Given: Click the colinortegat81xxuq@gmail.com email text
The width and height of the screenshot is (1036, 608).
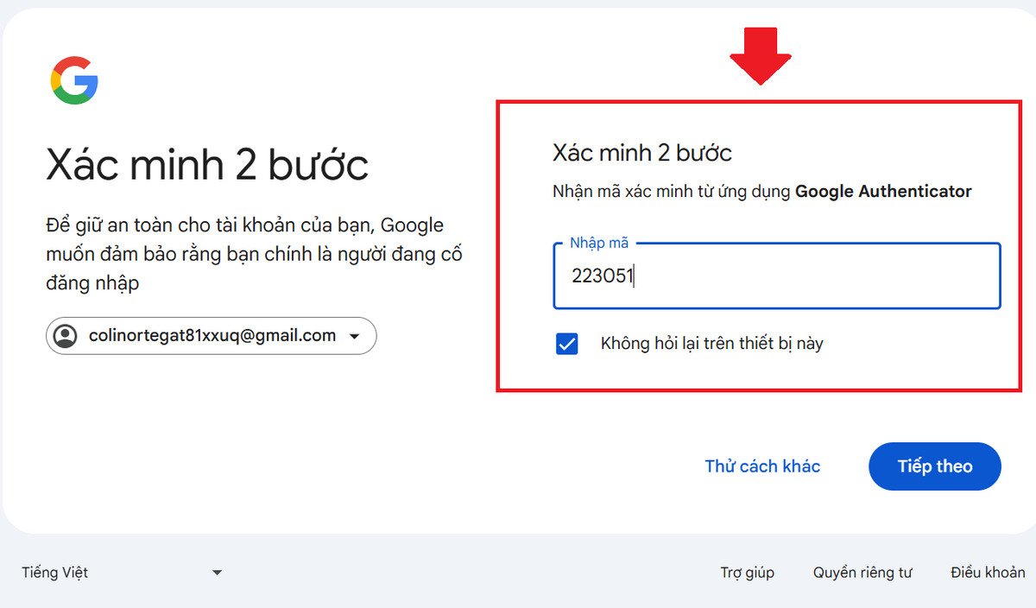Looking at the screenshot, I should [x=212, y=336].
